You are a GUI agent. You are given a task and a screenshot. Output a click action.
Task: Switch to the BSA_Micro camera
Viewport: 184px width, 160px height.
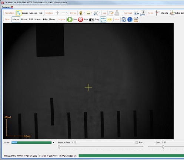pyautogui.click(x=49, y=20)
